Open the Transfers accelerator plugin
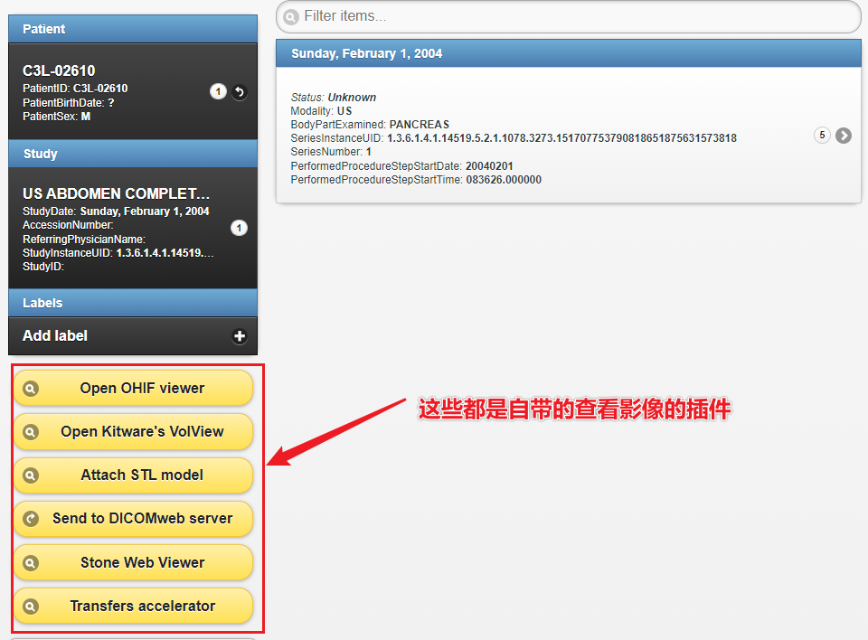 [x=133, y=606]
